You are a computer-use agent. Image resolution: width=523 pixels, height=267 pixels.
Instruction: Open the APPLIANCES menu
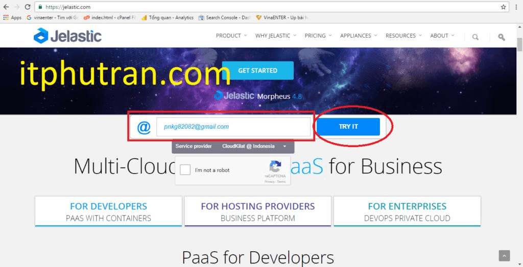click(x=359, y=36)
